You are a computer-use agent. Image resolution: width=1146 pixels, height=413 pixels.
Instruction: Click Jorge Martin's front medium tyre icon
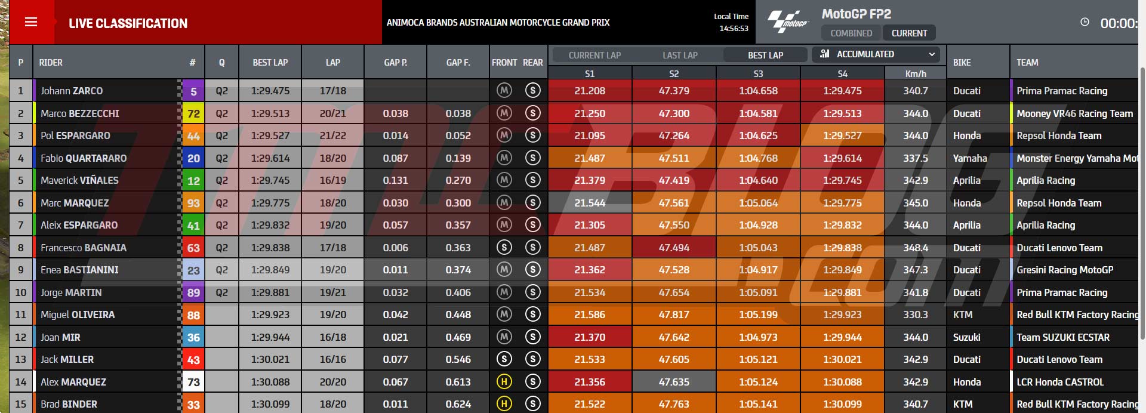(504, 292)
